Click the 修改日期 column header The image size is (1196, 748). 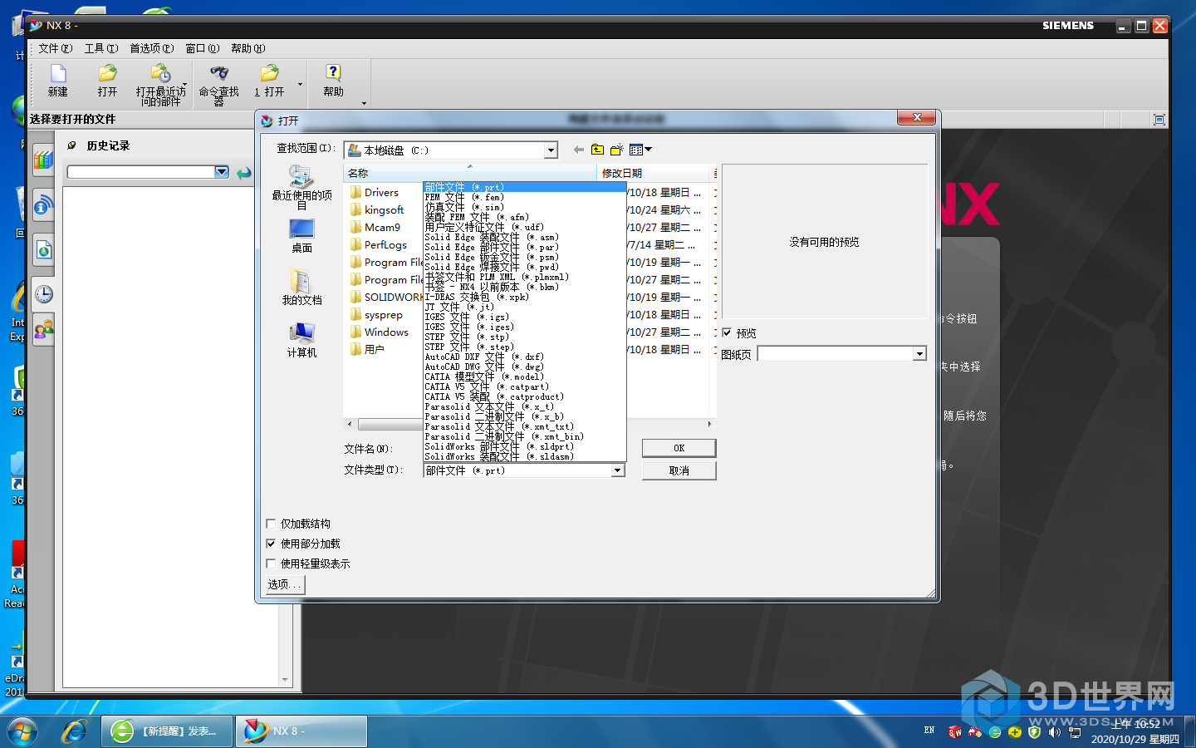coord(654,173)
